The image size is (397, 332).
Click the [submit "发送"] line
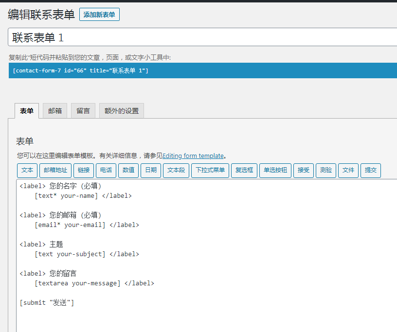47,303
